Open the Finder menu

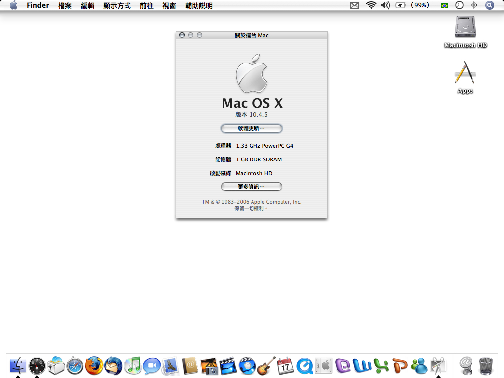click(x=38, y=5)
